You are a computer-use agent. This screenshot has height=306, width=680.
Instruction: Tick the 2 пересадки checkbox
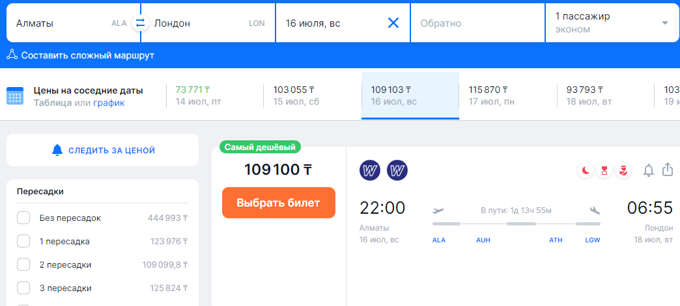(x=23, y=265)
